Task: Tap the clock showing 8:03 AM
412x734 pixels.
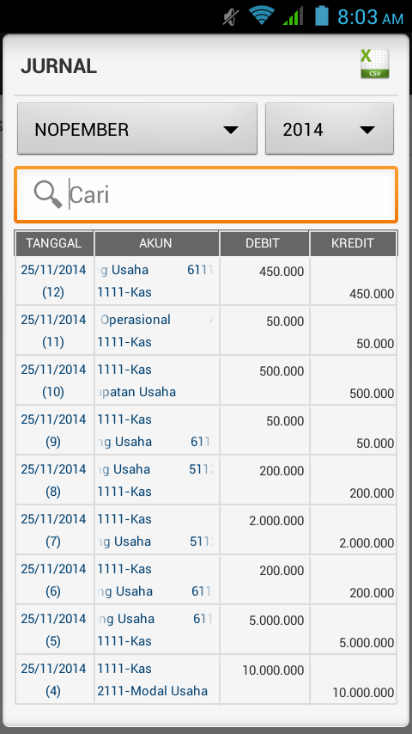Action: click(x=371, y=17)
